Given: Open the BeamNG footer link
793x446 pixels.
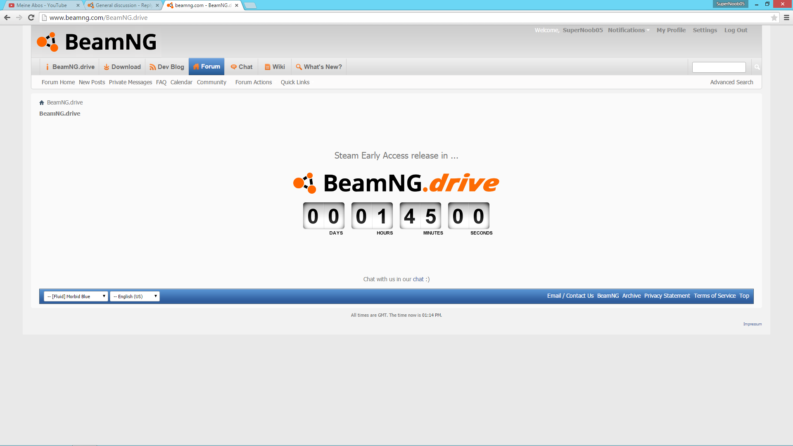Looking at the screenshot, I should click(x=608, y=296).
